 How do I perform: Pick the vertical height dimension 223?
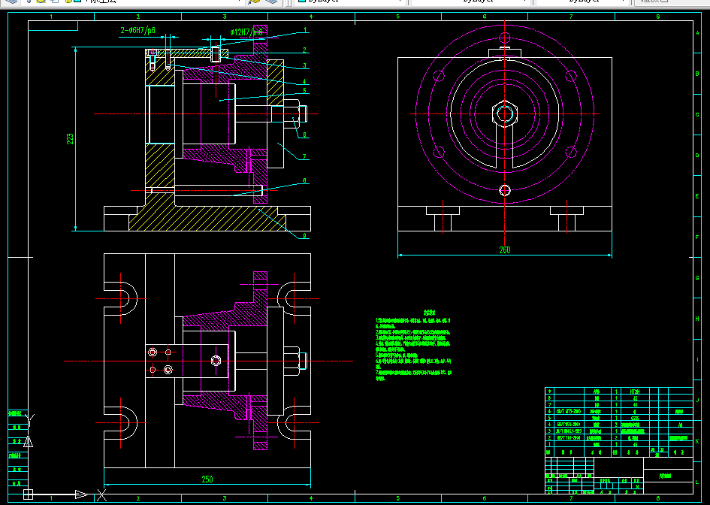[70, 138]
